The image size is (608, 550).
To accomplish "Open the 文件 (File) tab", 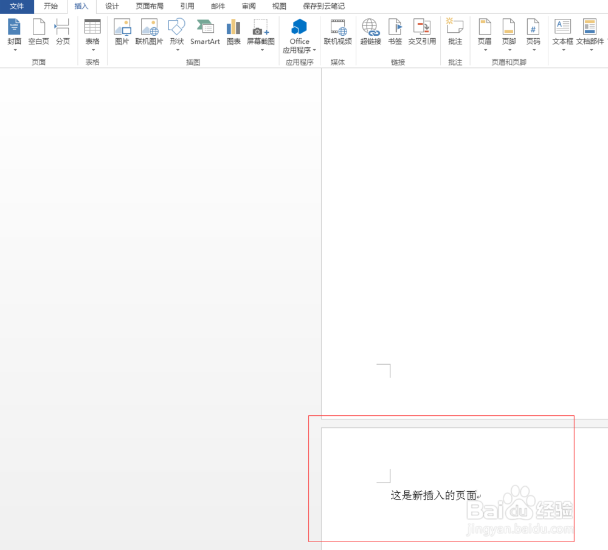I will click(x=16, y=7).
